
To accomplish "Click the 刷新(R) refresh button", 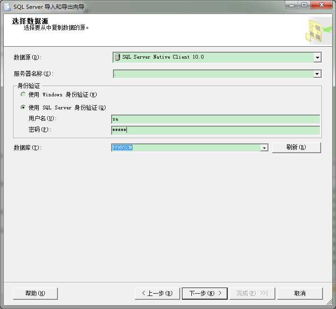I will 296,148.
